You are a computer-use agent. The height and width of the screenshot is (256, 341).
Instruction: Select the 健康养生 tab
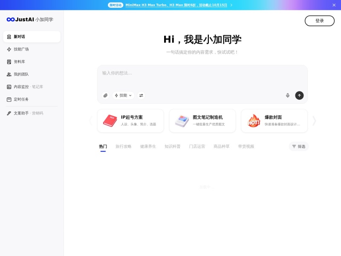click(148, 146)
